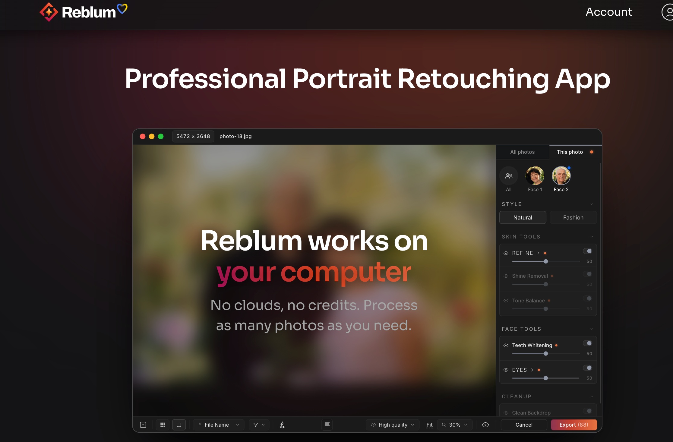The width and height of the screenshot is (673, 442).
Task: Toggle Teeth Whitening visibility eye
Action: [506, 346]
